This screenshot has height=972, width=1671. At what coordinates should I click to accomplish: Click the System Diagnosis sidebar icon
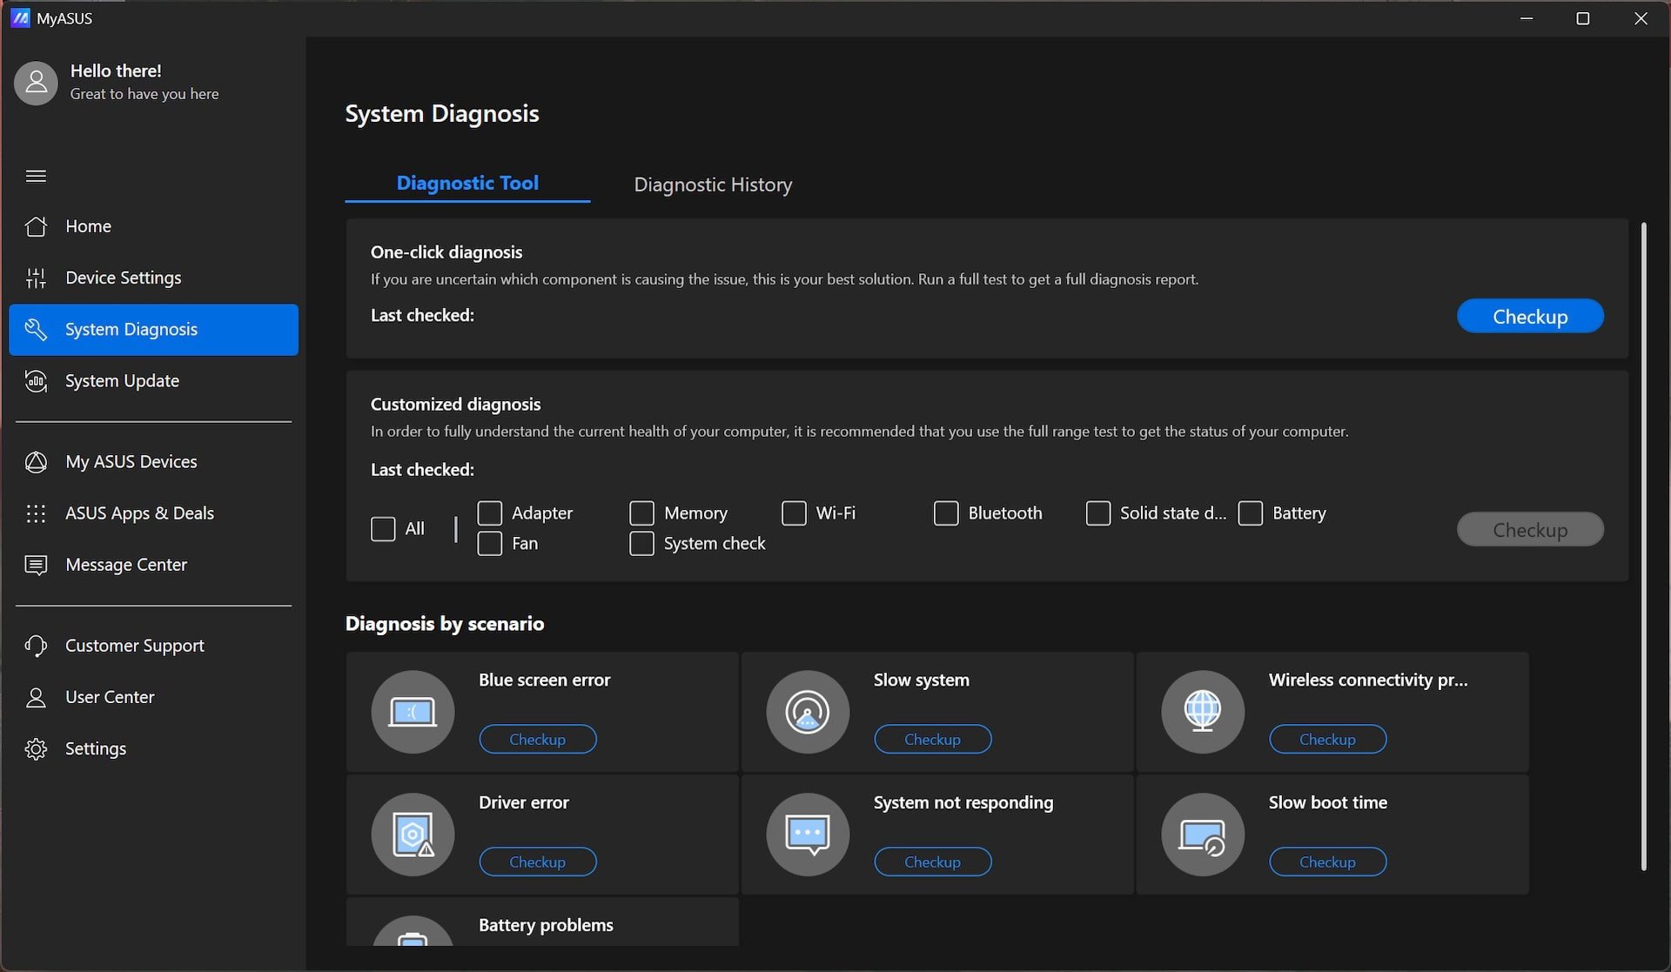point(36,330)
